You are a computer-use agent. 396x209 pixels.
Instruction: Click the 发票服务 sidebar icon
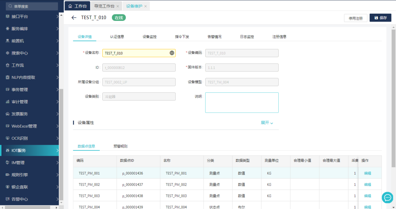[x=7, y=114]
